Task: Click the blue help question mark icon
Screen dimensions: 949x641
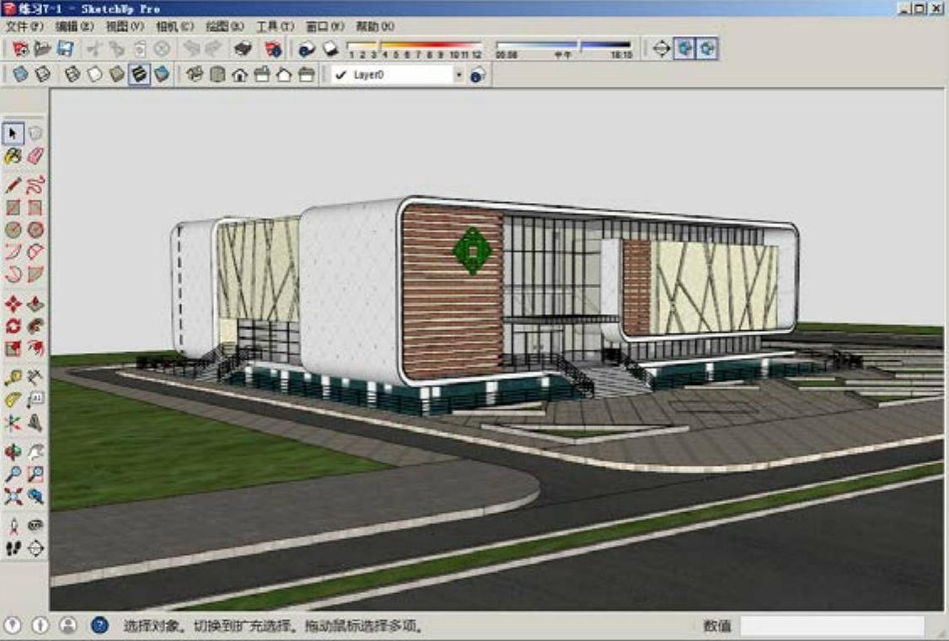Action: [99, 625]
